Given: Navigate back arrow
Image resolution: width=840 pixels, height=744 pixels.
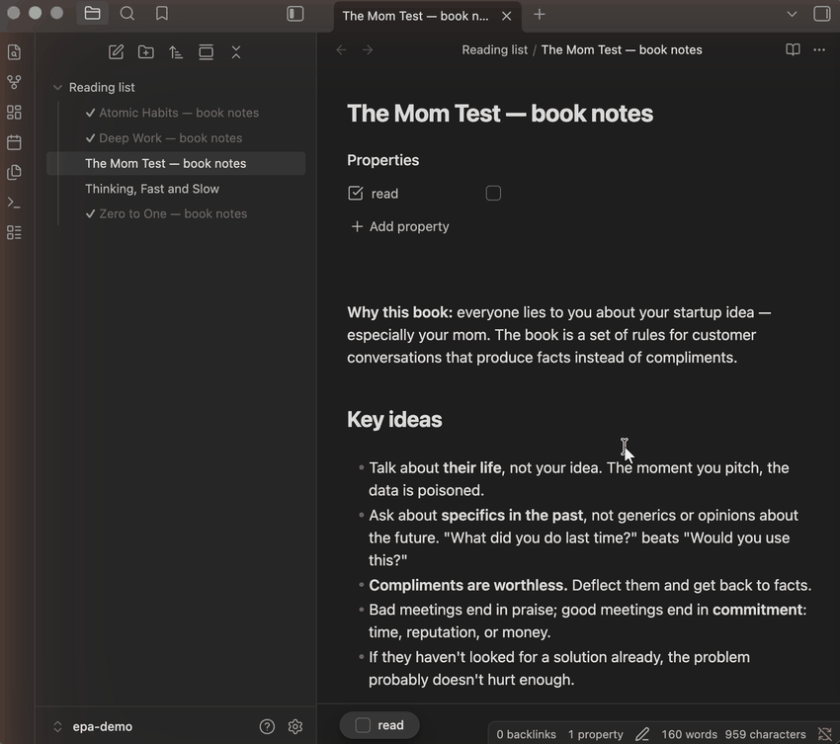Looking at the screenshot, I should 341,49.
